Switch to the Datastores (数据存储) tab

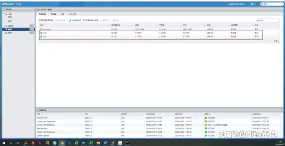coord(42,14)
